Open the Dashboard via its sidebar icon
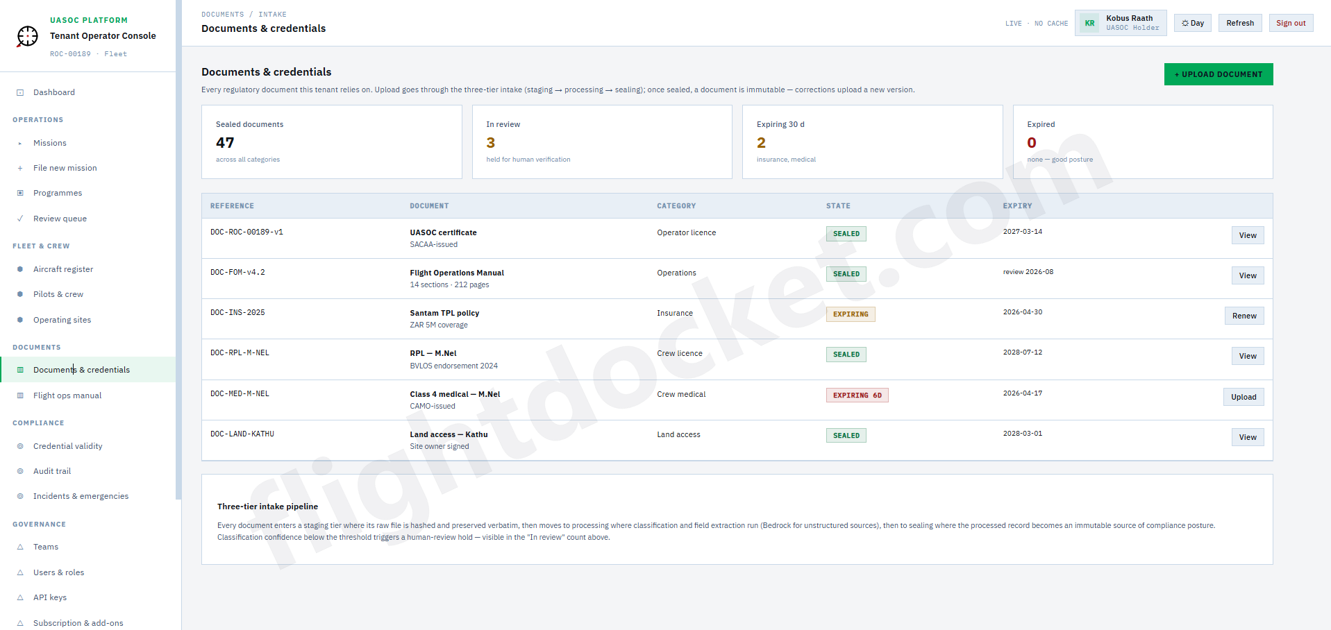This screenshot has width=1331, height=630. [20, 92]
